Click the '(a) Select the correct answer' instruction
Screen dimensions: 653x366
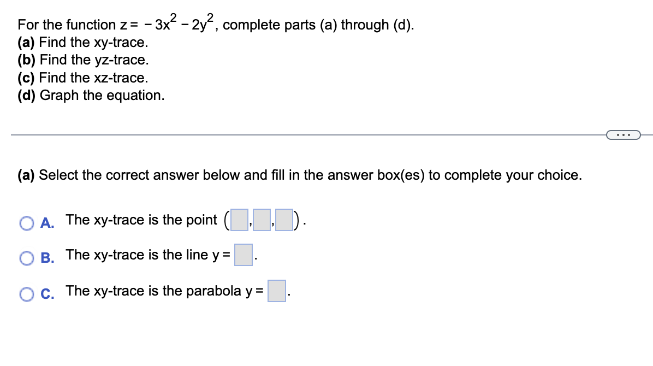(x=299, y=175)
